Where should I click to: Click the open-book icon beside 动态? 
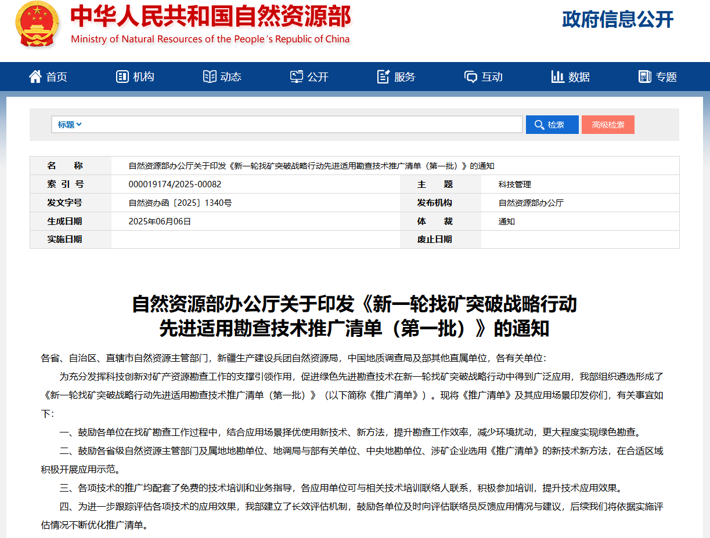[x=210, y=77]
